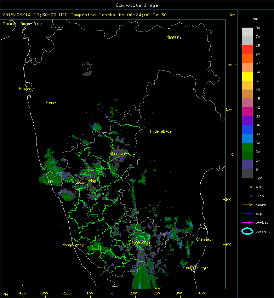Click the Hyderabad city label
Image resolution: width=274 pixels, height=298 pixels.
tap(160, 131)
